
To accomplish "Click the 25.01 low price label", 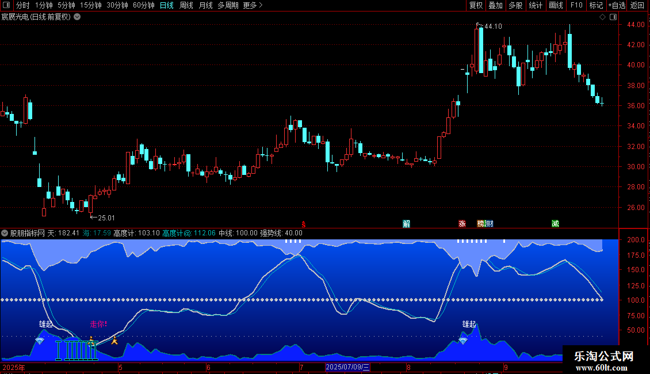I will 106,217.
